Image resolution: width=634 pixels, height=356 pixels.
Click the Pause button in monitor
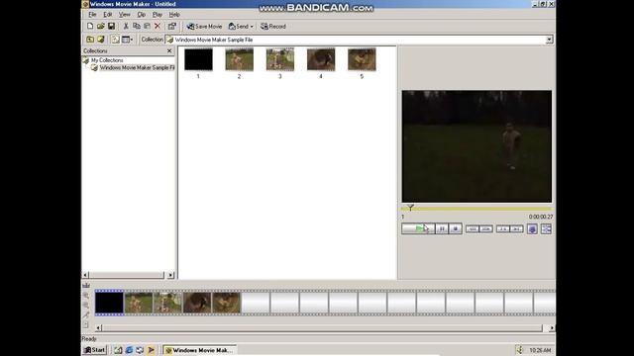click(442, 228)
